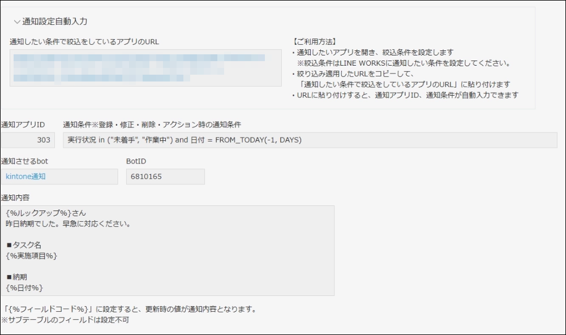Viewport: 566px width, 335px height.
Task: Click the {%実施項目%} placeholder line
Action: [32, 256]
